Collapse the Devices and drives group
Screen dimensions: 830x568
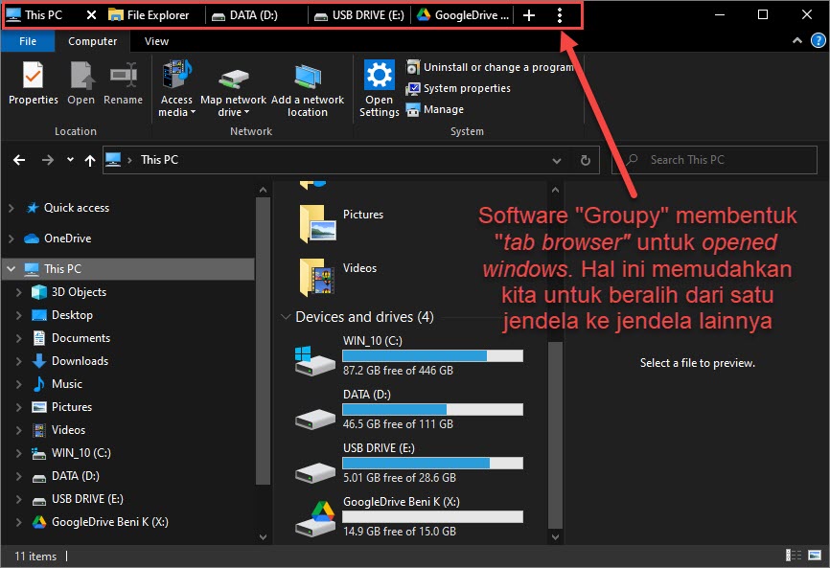tap(286, 317)
